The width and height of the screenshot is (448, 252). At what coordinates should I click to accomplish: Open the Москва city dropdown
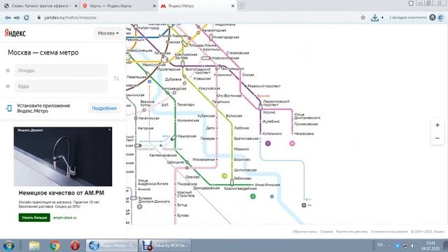click(108, 33)
